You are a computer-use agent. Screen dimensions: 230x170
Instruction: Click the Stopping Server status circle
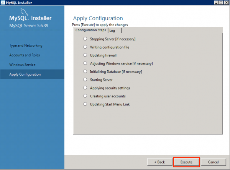(x=85, y=39)
